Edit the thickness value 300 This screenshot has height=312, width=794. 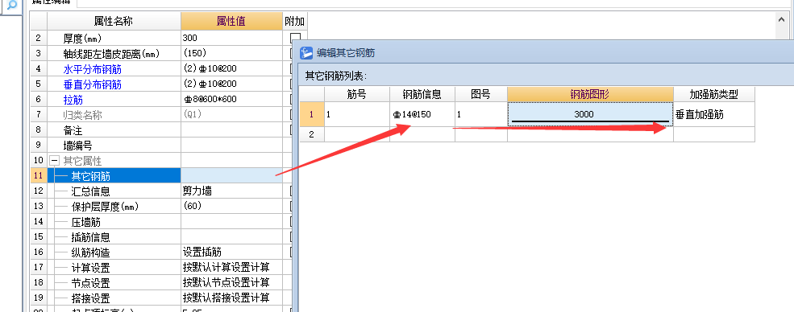[x=231, y=38]
